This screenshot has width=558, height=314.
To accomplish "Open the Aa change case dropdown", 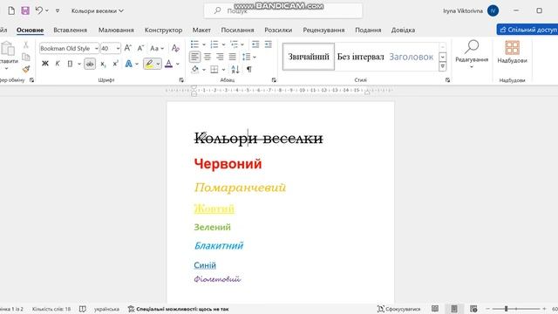I will (157, 48).
